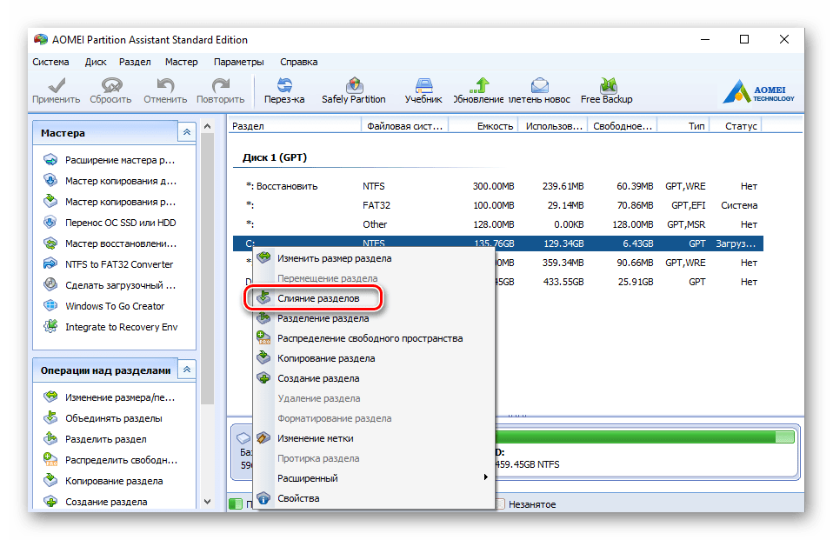The height and width of the screenshot is (540, 833).
Task: Launch NTFS to FAT32 Converter wizard
Action: (x=118, y=264)
